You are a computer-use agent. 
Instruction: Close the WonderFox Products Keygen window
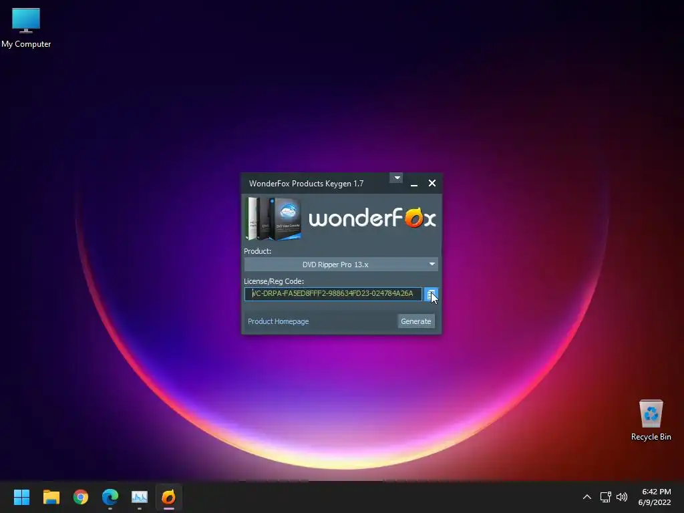(432, 183)
